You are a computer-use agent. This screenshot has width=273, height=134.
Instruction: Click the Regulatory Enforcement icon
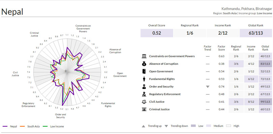144,94
